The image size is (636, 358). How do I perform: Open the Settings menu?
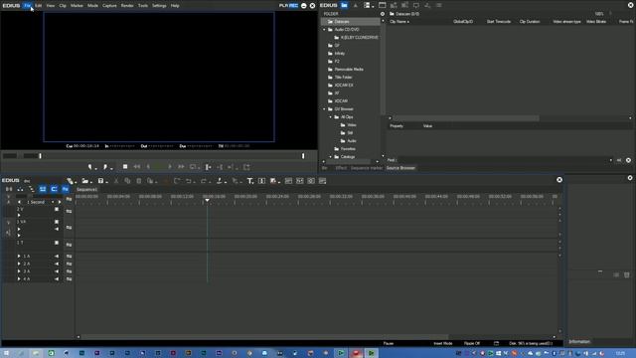[x=159, y=6]
